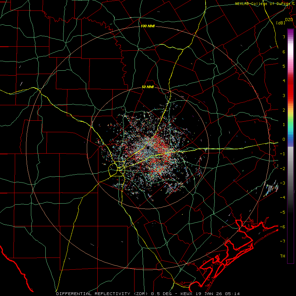Click the 100 NMI range ring label
The height and width of the screenshot is (296, 296).
point(148,26)
